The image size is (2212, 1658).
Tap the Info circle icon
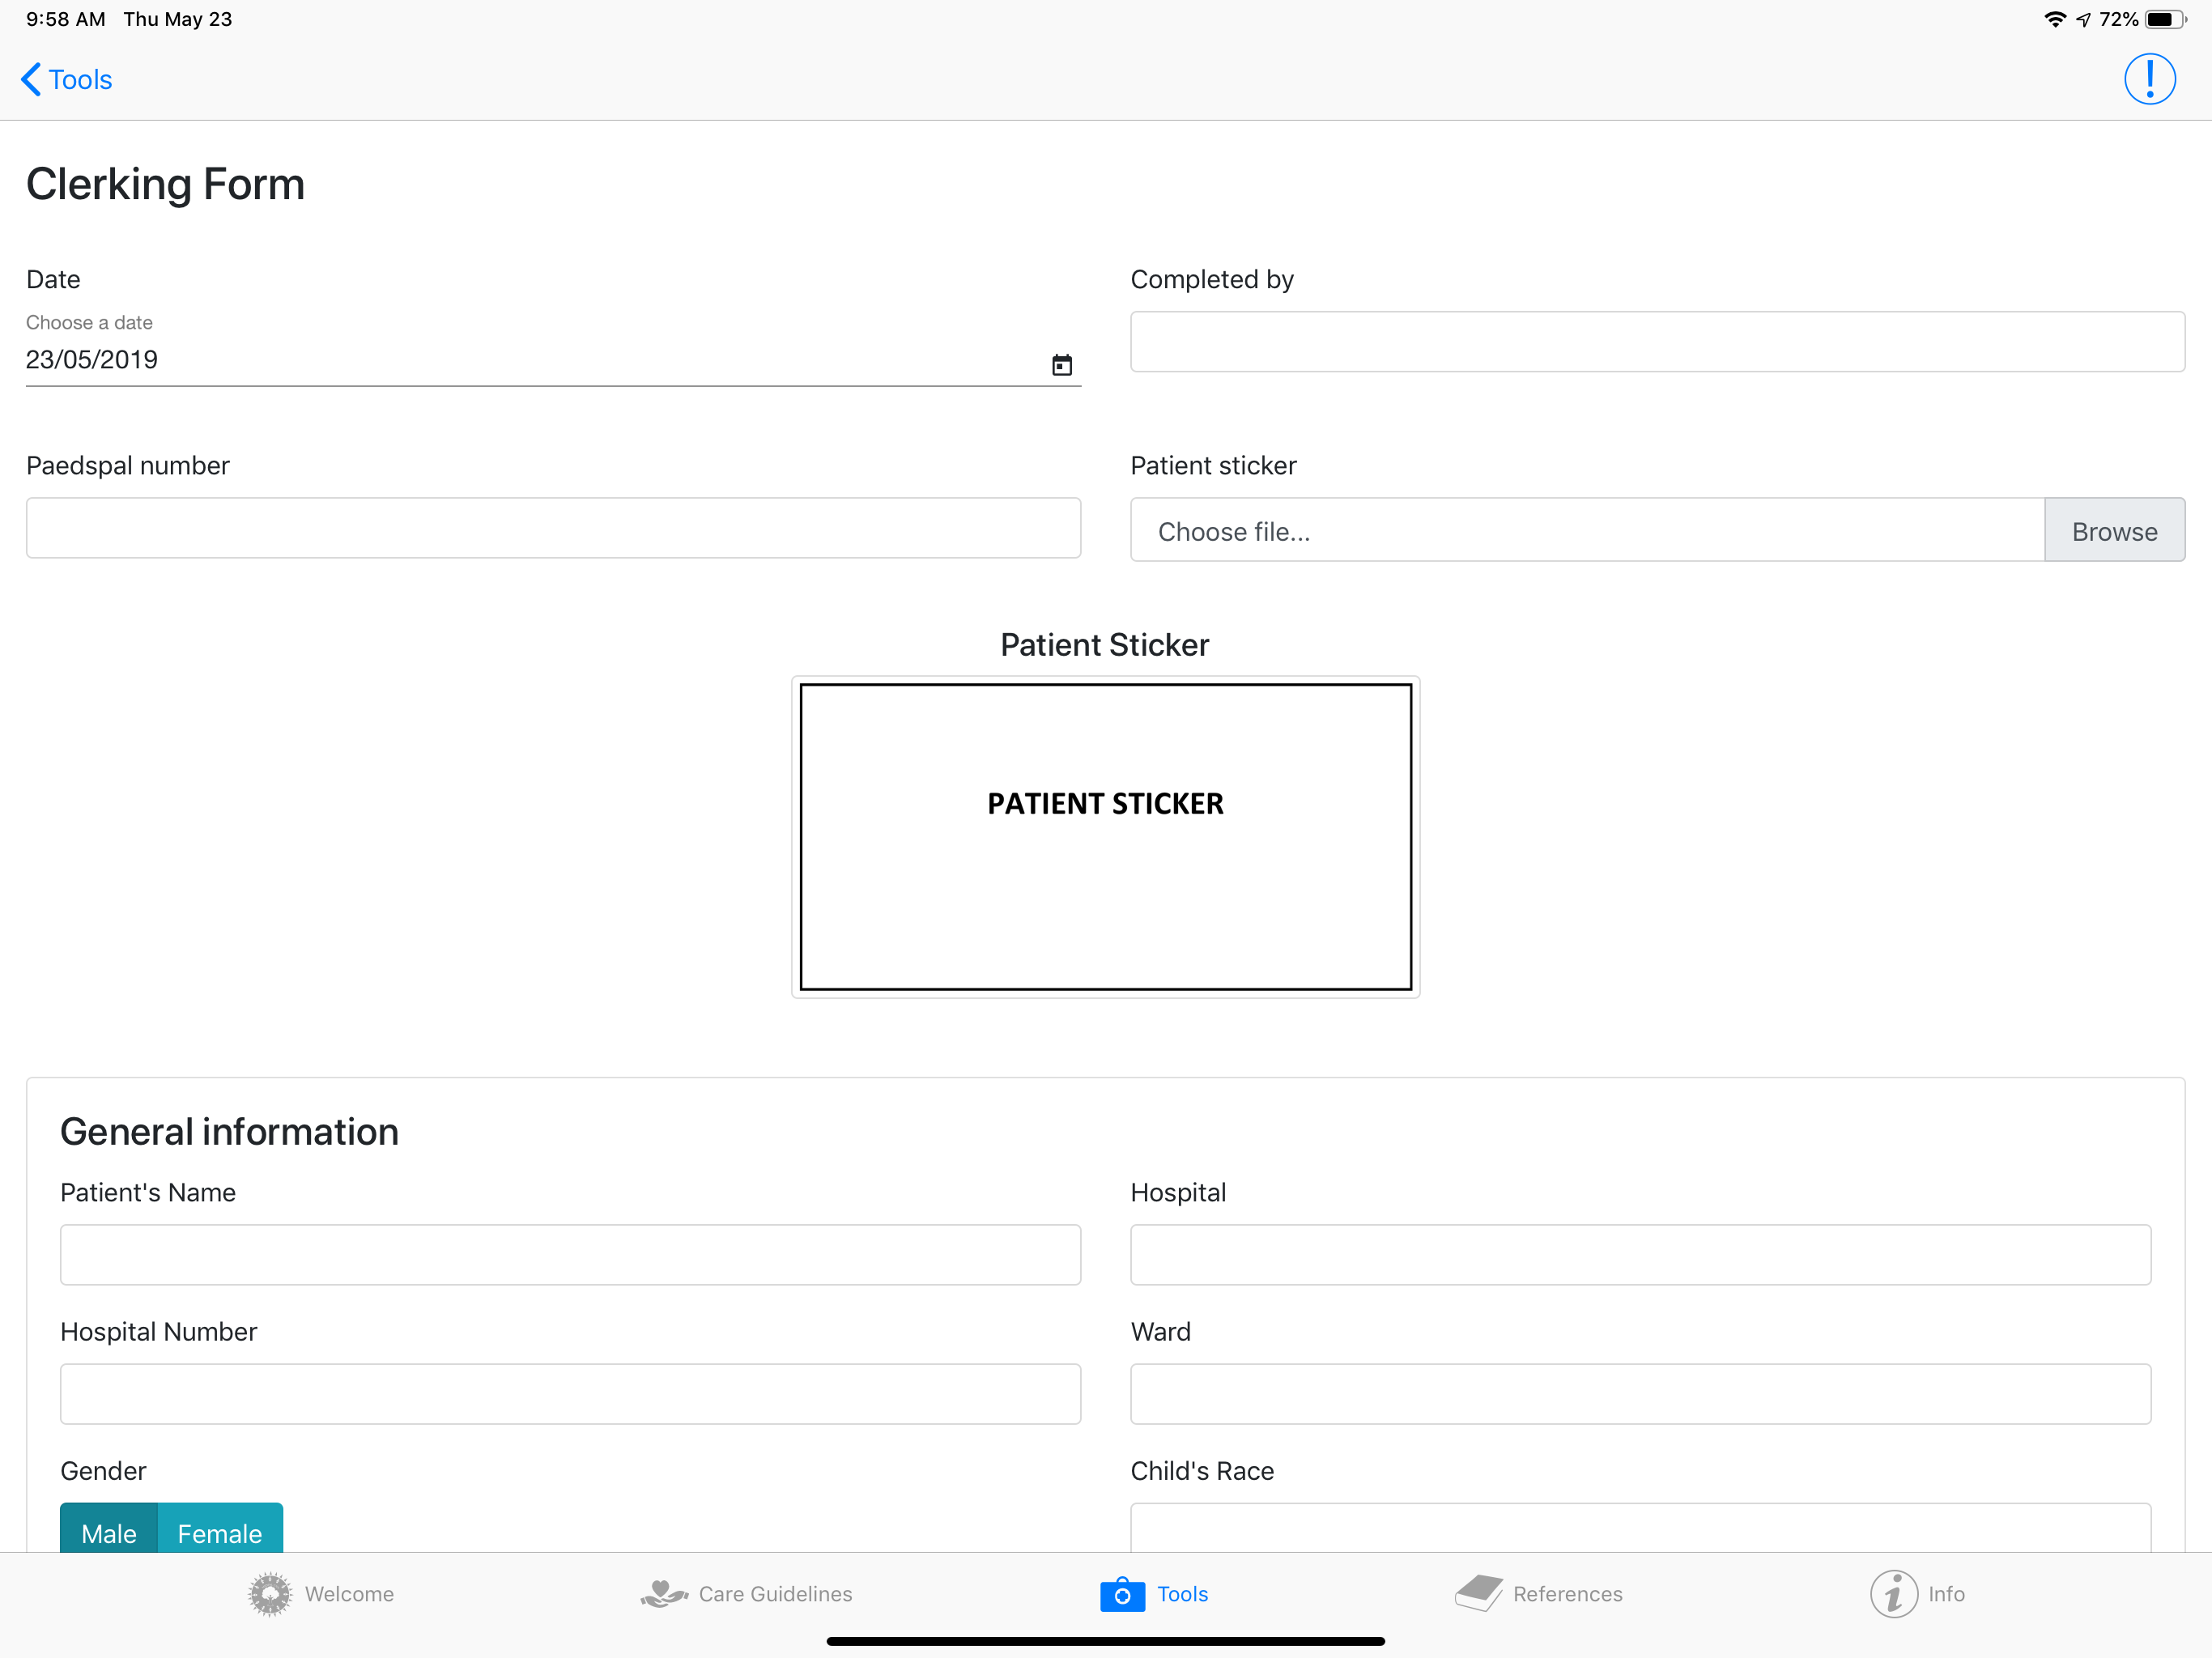pyautogui.click(x=1894, y=1594)
